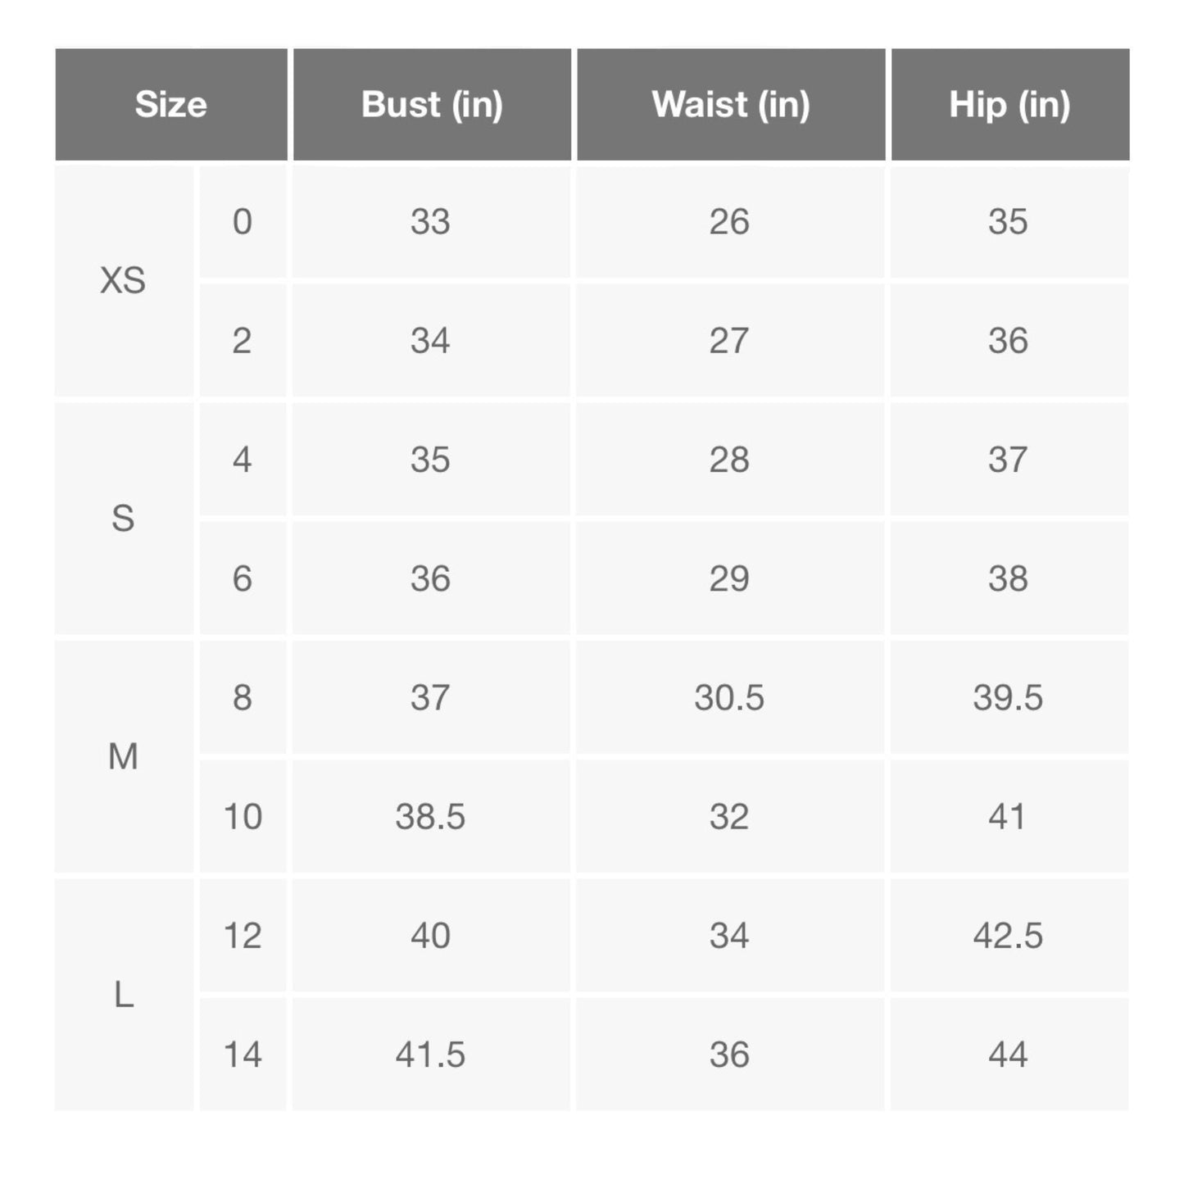The image size is (1184, 1184).
Task: Click the Size column header
Action: pos(171,104)
